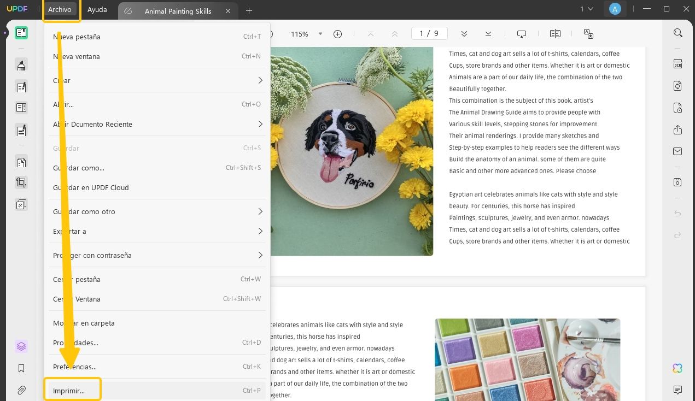Run OCR text recognition icon
The width and height of the screenshot is (695, 401).
pos(678,64)
